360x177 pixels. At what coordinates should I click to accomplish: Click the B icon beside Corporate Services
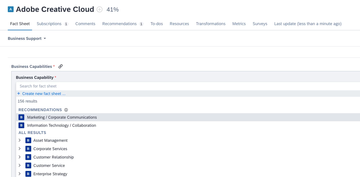(28, 149)
